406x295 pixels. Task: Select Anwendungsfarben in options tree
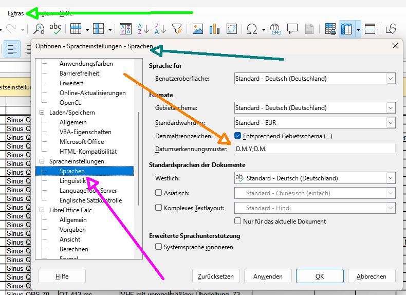click(86, 63)
